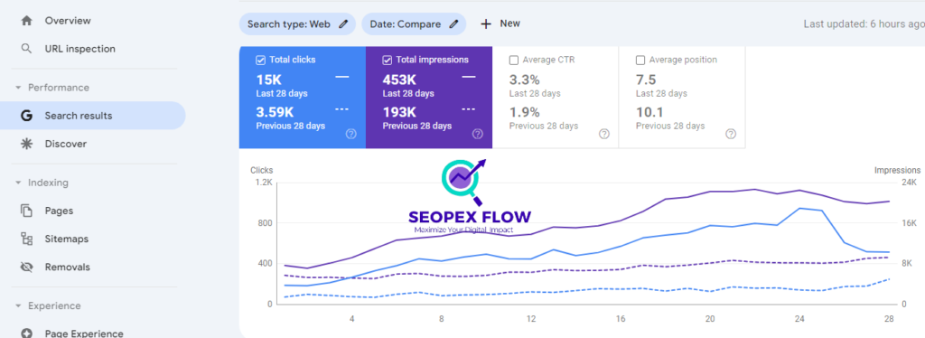Click help icon on Total clicks card
The width and height of the screenshot is (925, 338).
pyautogui.click(x=351, y=134)
